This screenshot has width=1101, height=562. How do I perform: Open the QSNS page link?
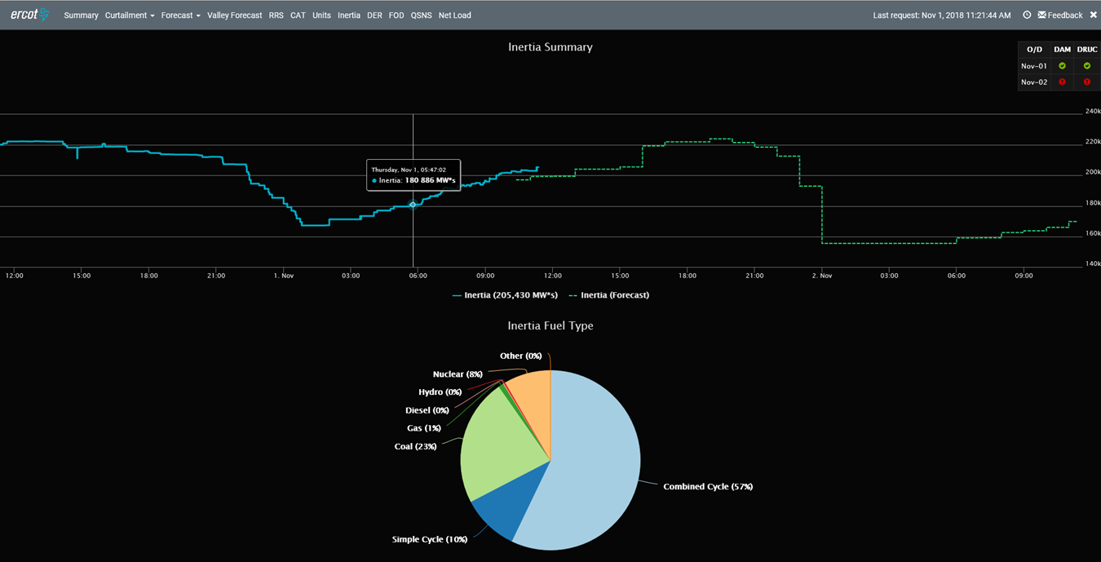pos(421,15)
